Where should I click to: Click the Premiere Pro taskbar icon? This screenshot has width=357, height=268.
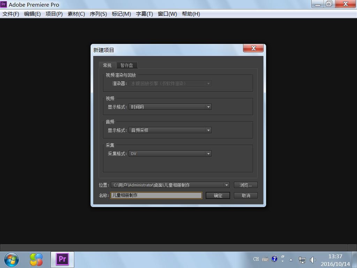[x=62, y=260]
